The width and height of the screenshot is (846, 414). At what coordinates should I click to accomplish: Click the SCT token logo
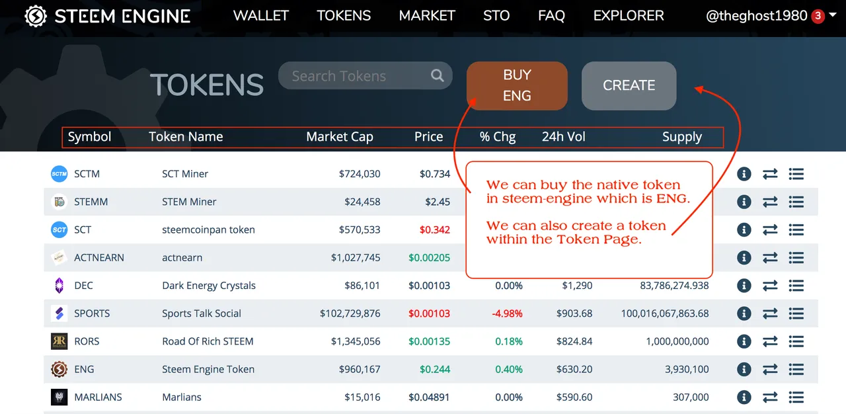pos(59,230)
